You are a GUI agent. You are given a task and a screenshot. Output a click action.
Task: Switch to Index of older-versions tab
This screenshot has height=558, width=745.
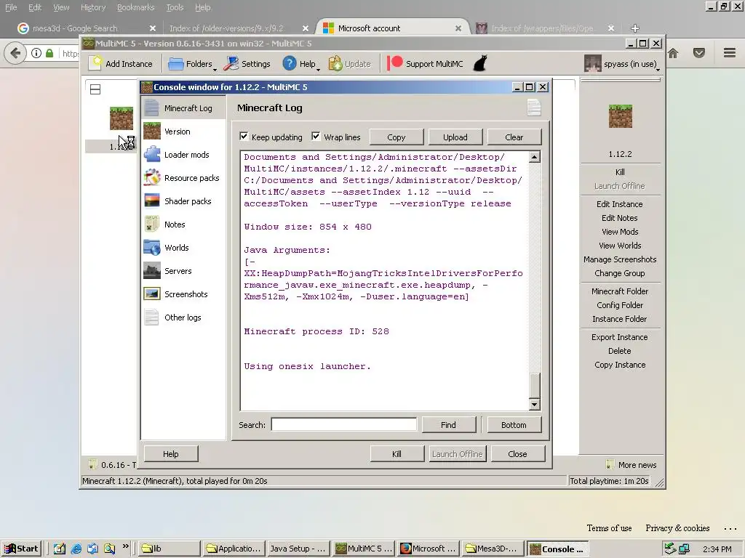point(239,28)
